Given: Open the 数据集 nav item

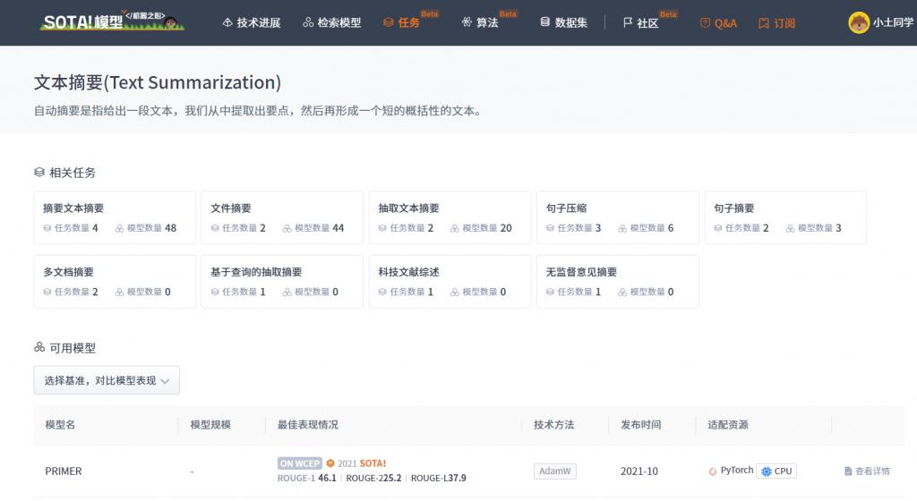Looking at the screenshot, I should pos(564,22).
